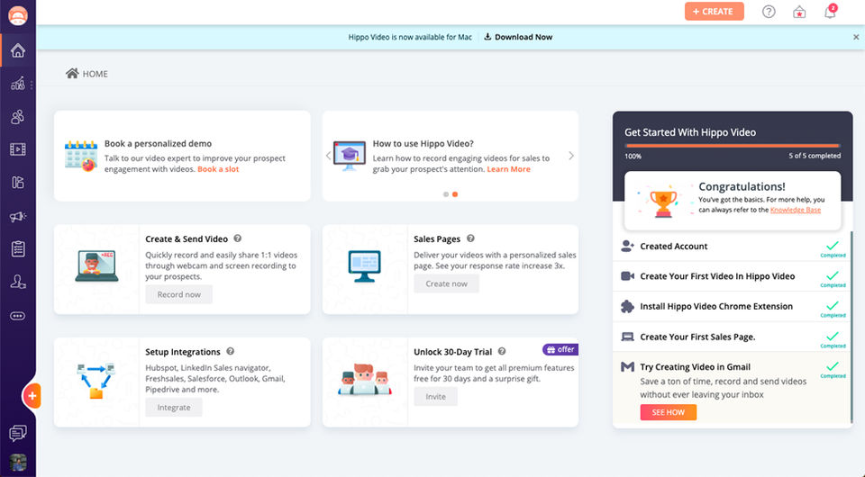This screenshot has width=865, height=477.
Task: Open the starred gift/rewards icon in the top bar
Action: tap(799, 12)
